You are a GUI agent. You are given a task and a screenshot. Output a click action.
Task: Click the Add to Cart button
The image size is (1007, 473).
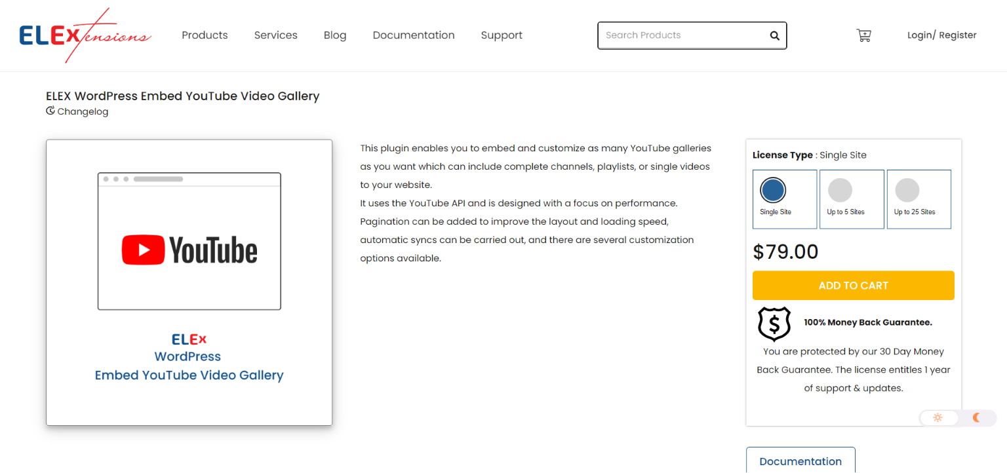point(854,286)
